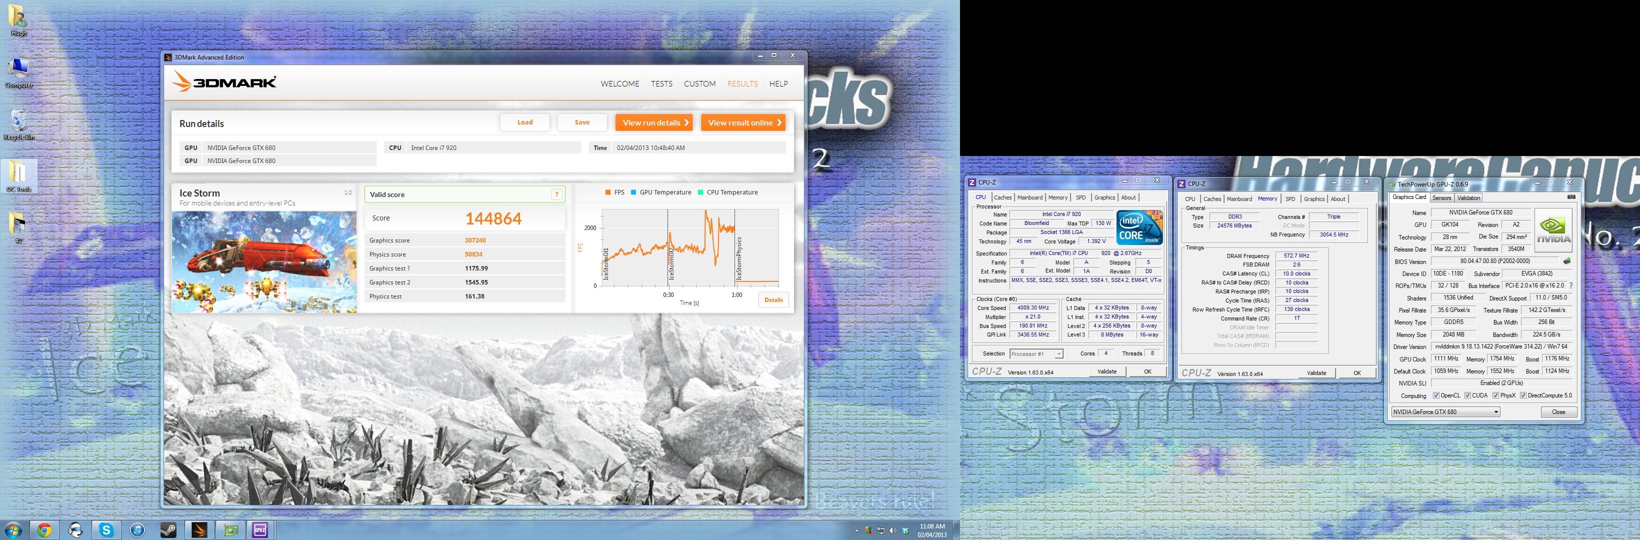The image size is (1640, 540).
Task: Toggle the PhysX checkbox in GPU-Z
Action: coord(1495,395)
